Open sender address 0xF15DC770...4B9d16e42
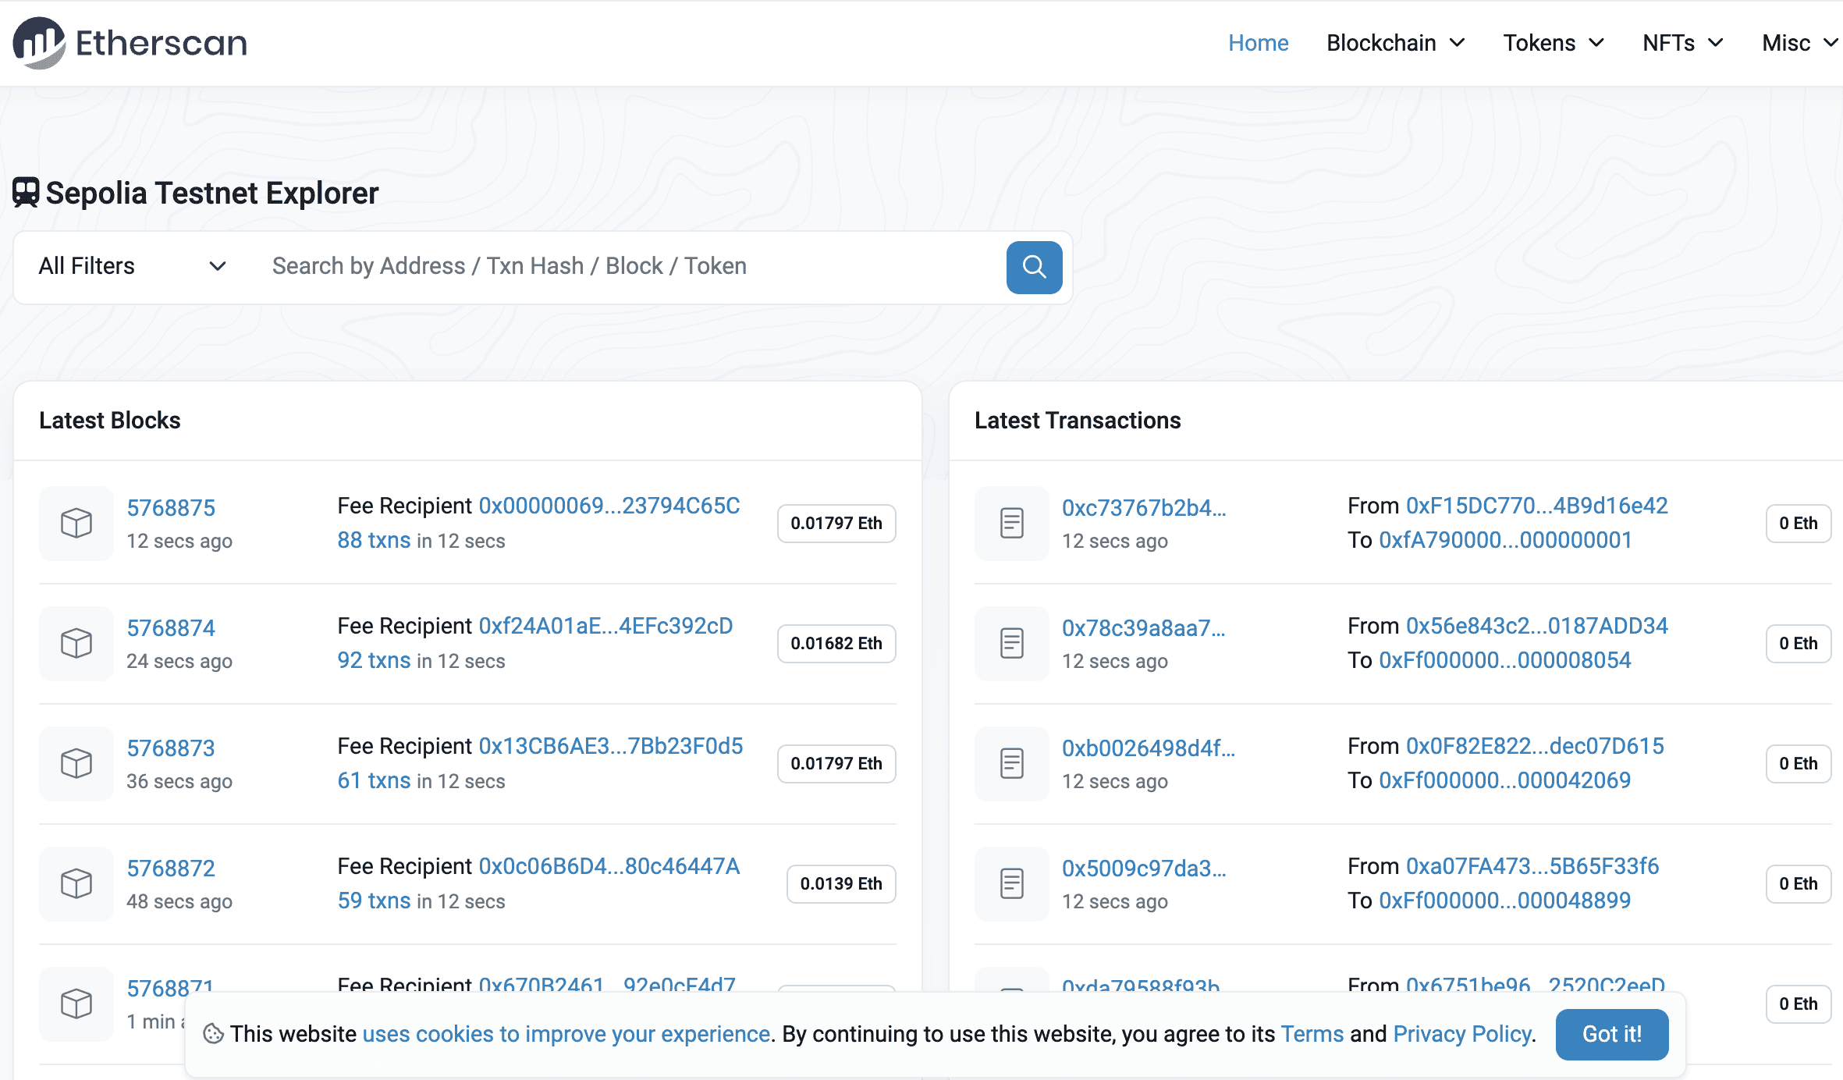Image resolution: width=1843 pixels, height=1080 pixels. (1537, 506)
